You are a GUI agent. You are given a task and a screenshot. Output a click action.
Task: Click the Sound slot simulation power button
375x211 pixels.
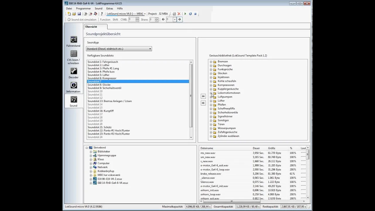pos(69,20)
